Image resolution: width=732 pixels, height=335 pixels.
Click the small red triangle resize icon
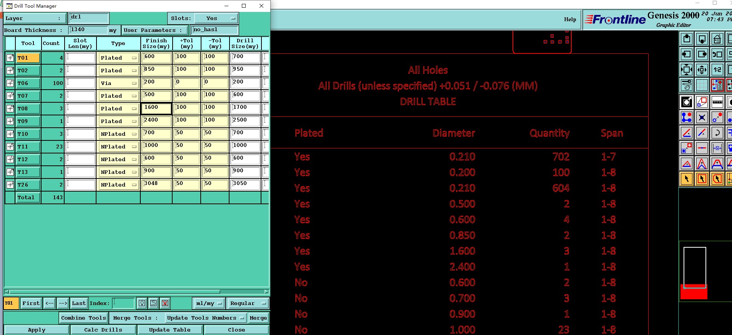click(687, 163)
